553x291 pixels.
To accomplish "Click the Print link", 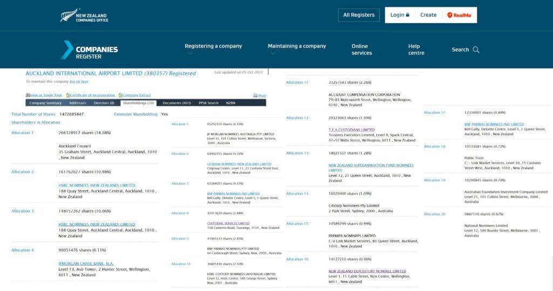I will tap(262, 96).
